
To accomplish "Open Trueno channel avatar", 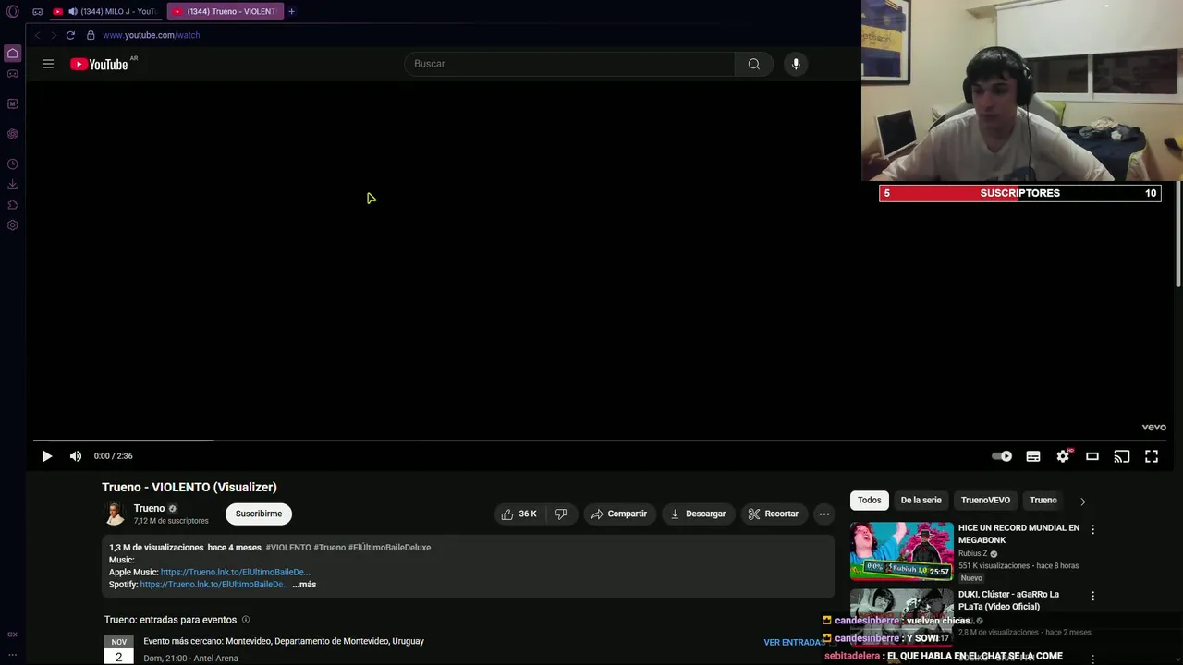I will [115, 514].
